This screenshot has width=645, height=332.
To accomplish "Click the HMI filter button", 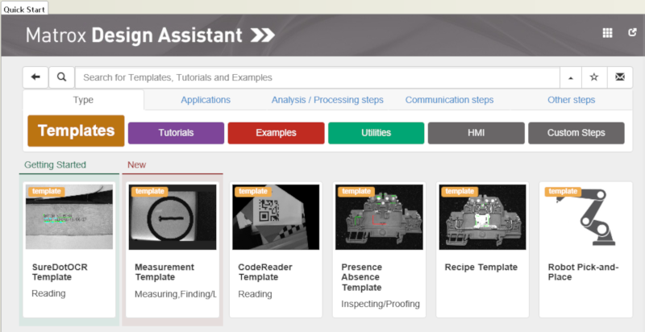I will (476, 133).
